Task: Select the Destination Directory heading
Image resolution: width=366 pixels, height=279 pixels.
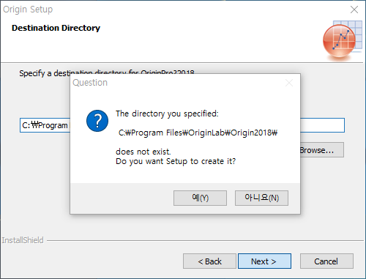Action: tap(56, 28)
